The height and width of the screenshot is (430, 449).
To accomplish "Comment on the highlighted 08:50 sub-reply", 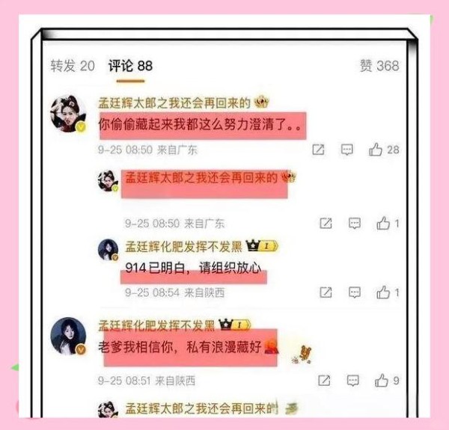I will [355, 223].
